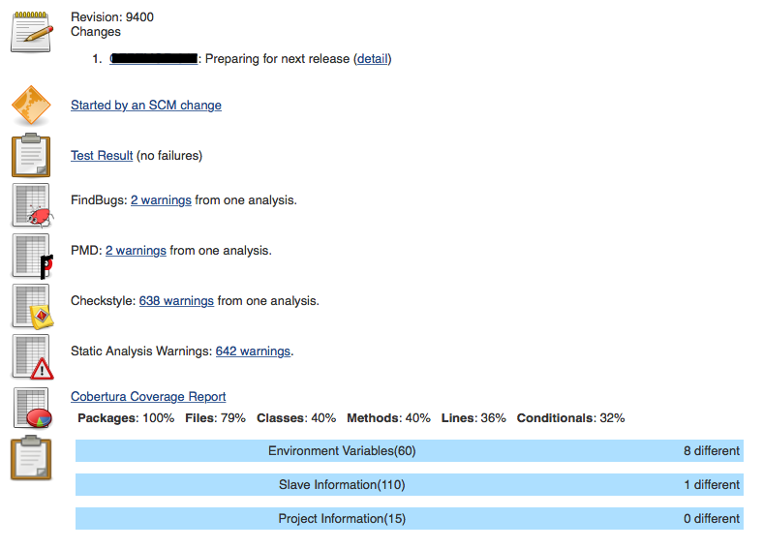
Task: Open Checkstyle 638 warnings link
Action: pos(176,301)
